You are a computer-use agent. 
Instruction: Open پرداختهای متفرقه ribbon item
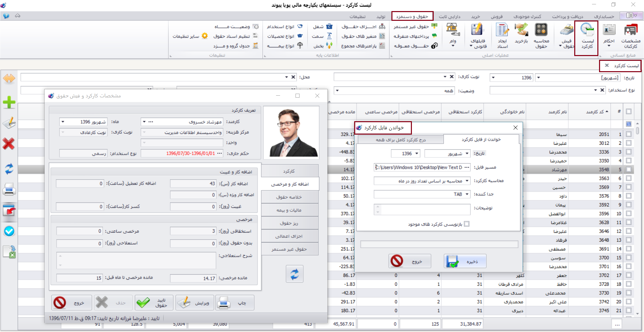pyautogui.click(x=415, y=36)
